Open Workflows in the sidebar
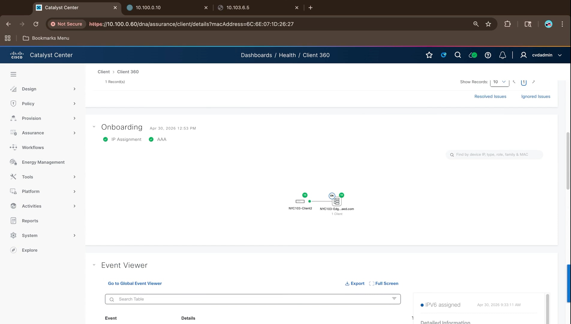The image size is (571, 324). coord(33,147)
